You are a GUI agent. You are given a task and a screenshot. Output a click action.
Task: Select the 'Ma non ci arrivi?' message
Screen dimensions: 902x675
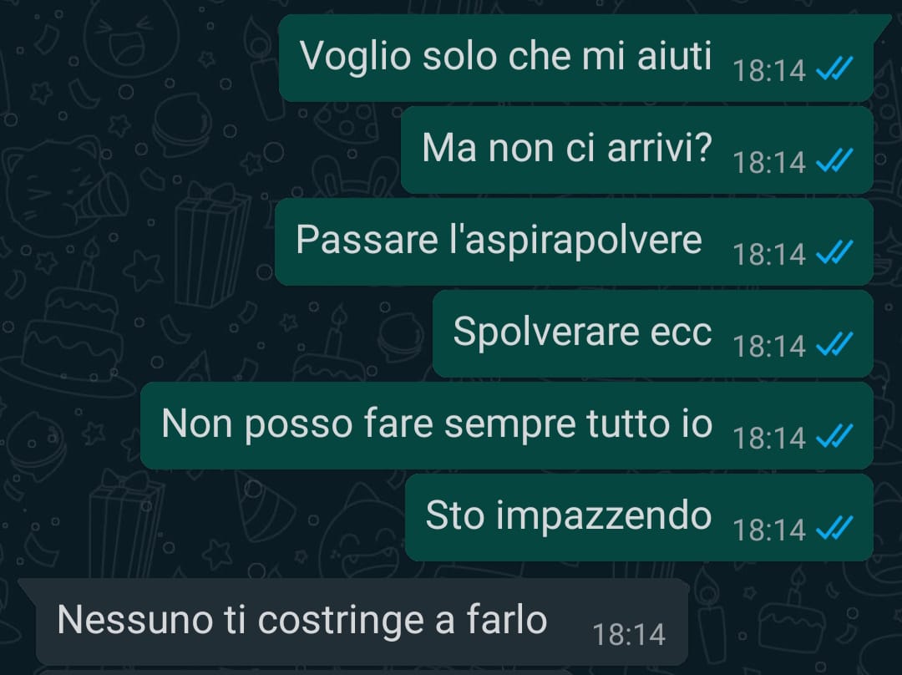point(636,150)
